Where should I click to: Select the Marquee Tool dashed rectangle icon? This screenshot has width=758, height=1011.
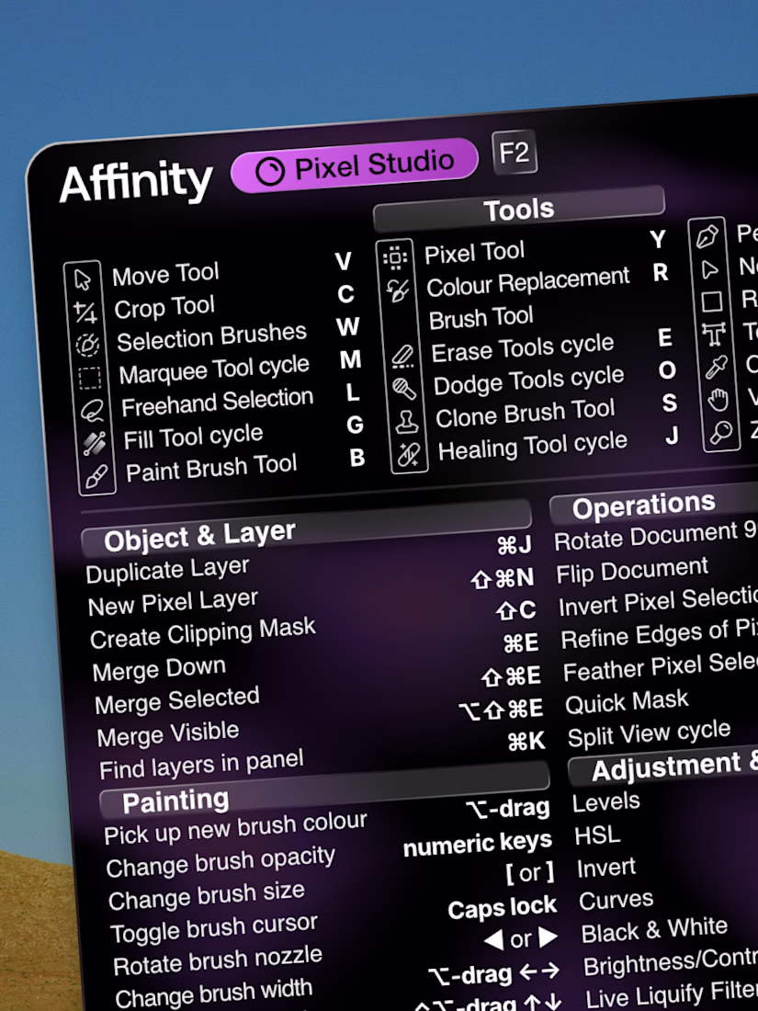click(89, 378)
